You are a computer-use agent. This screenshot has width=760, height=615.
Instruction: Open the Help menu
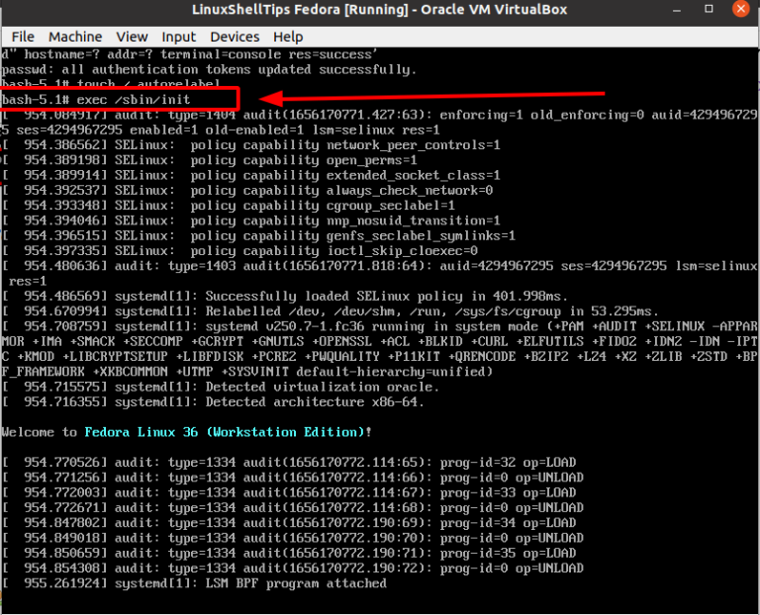pyautogui.click(x=288, y=37)
